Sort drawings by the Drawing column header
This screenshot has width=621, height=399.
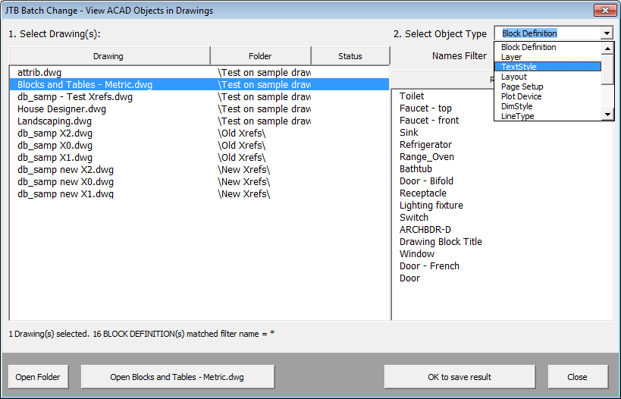pos(109,56)
